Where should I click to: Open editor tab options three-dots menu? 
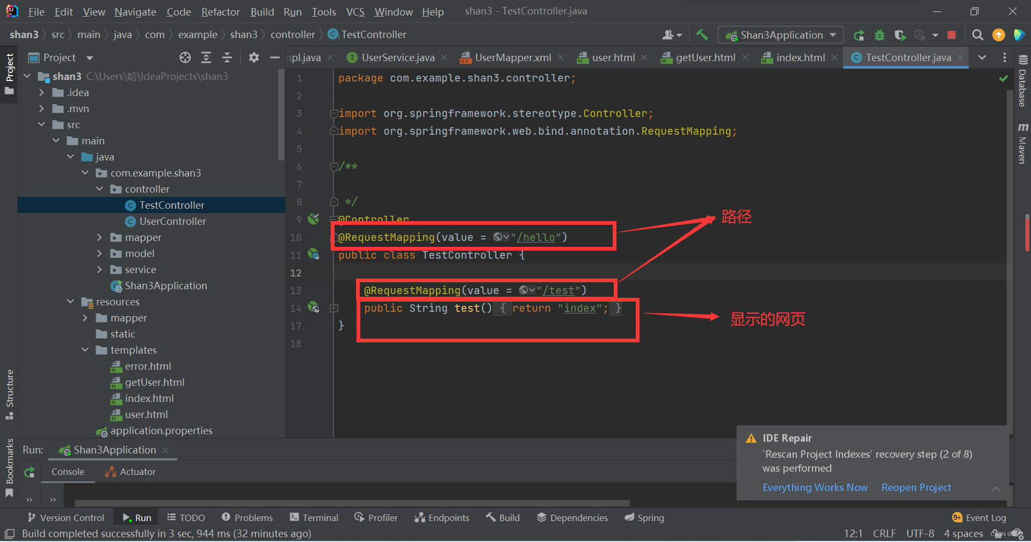(1004, 57)
